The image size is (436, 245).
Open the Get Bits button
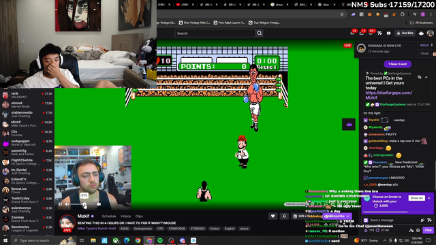405,33
